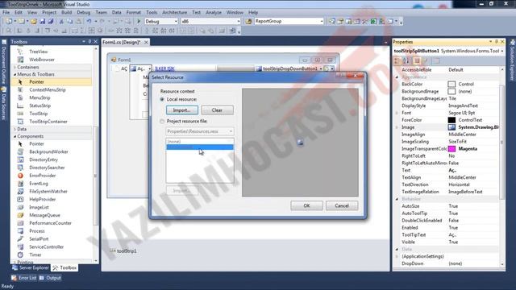Select the Local resource radio button
Image resolution: width=516 pixels, height=290 pixels.
click(162, 99)
